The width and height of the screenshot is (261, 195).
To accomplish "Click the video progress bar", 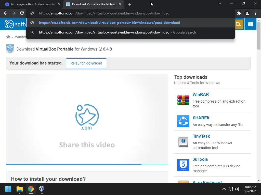I will [87, 164].
